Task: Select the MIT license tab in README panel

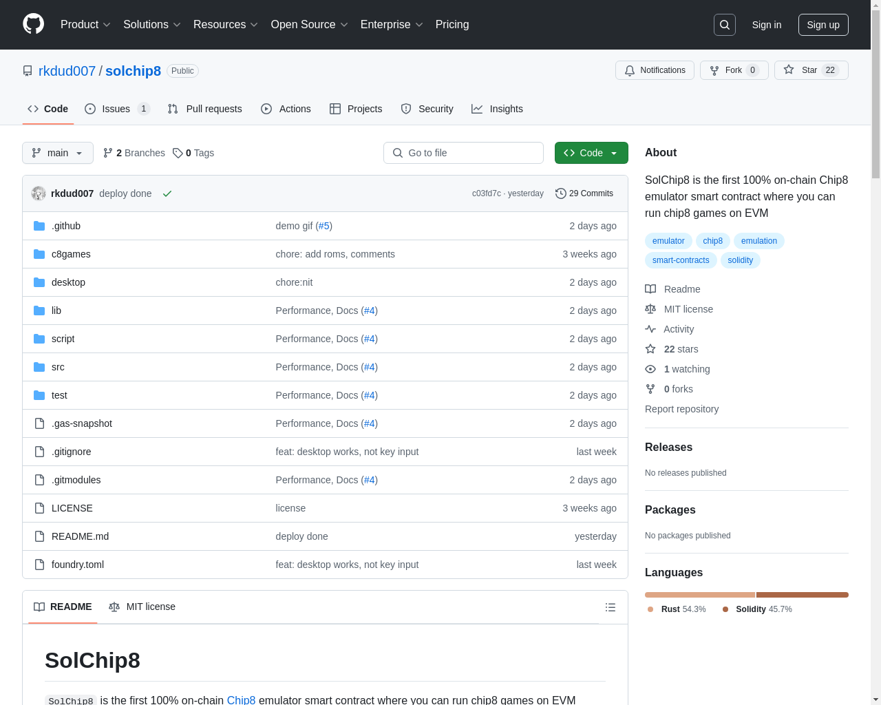Action: pyautogui.click(x=142, y=607)
